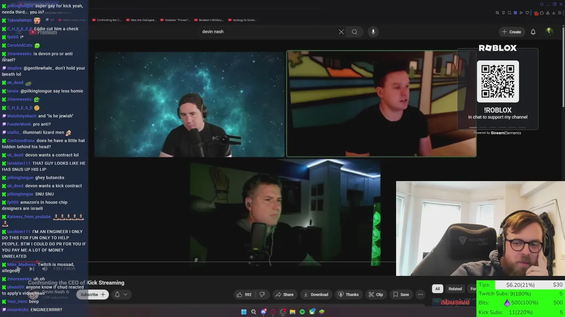
Task: Open the 'Confronting the C...' bookmark
Action: (107, 20)
